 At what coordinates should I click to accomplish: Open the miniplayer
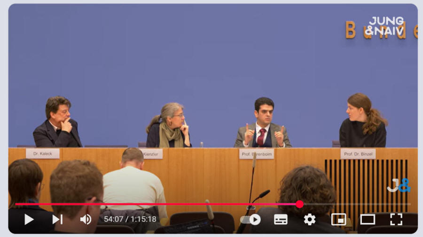click(x=338, y=219)
